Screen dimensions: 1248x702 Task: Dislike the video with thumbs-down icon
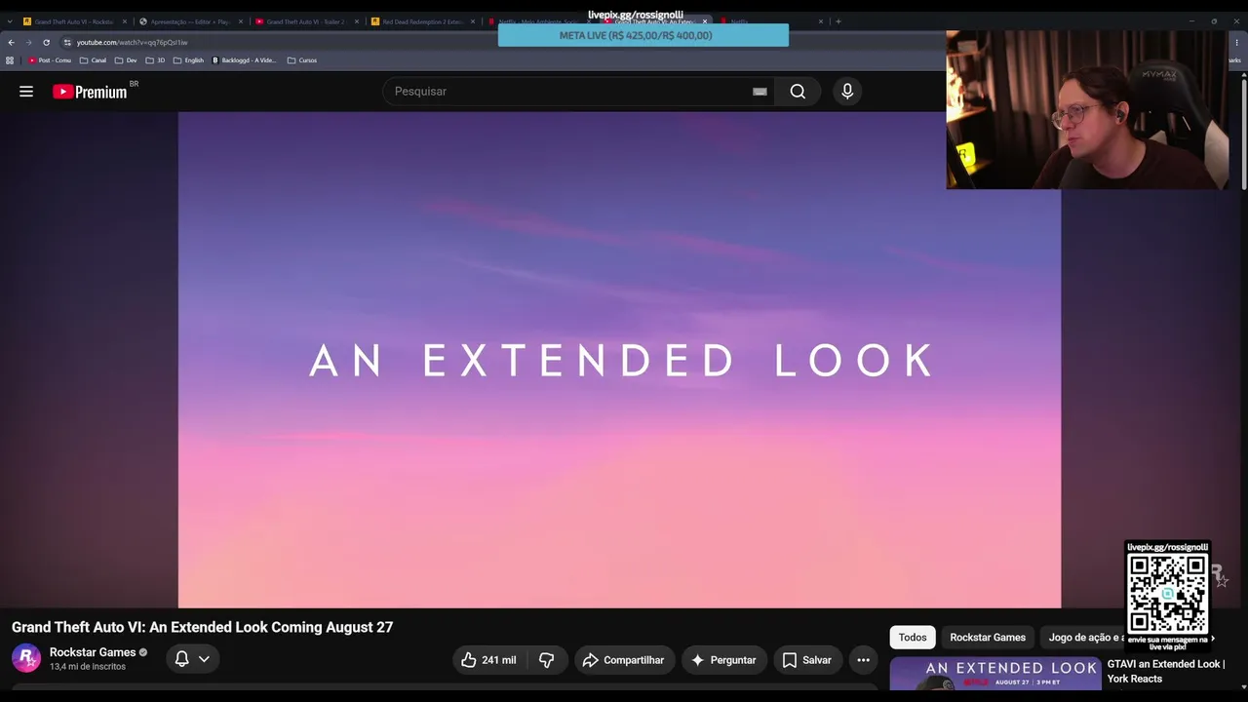click(x=546, y=660)
